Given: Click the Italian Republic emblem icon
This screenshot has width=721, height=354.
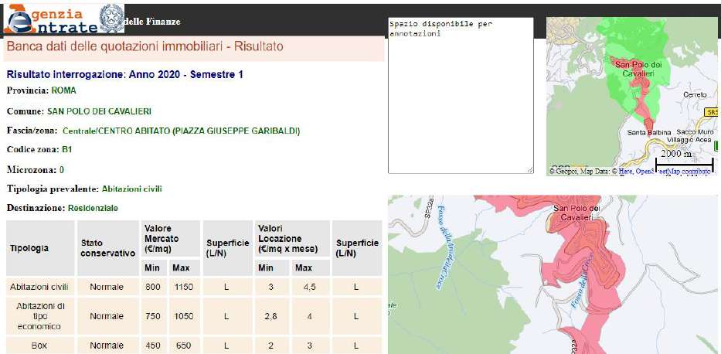Looking at the screenshot, I should click(111, 16).
